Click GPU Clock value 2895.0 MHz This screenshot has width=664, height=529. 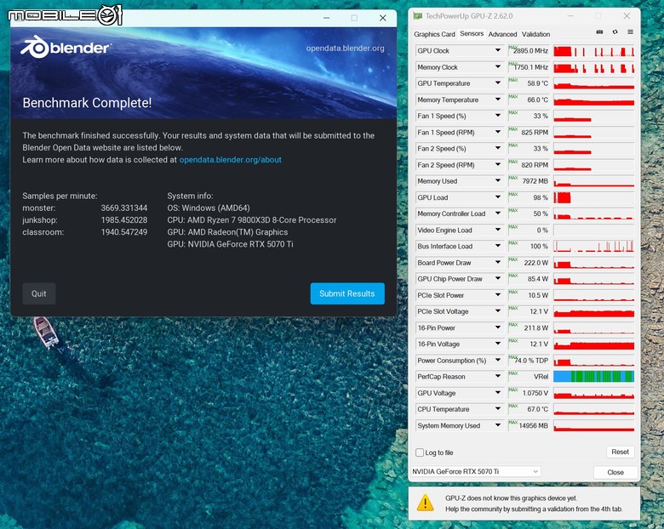tap(529, 51)
